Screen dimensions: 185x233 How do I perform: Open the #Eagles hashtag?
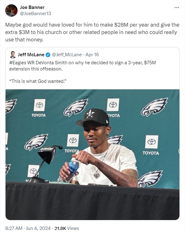coord(18,62)
